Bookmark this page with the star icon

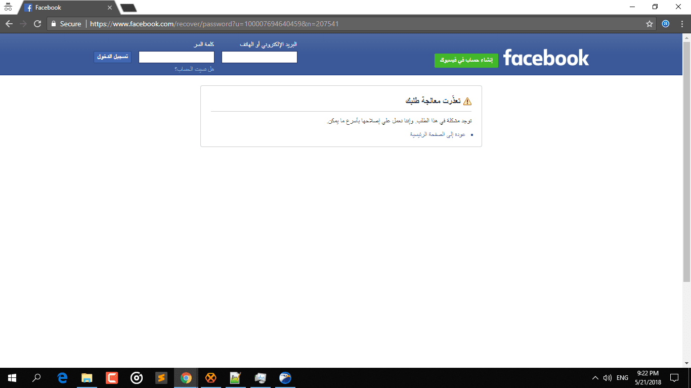coord(650,24)
